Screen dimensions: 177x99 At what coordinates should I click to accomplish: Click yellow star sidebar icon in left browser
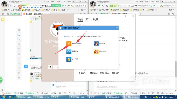click(x=2, y=20)
